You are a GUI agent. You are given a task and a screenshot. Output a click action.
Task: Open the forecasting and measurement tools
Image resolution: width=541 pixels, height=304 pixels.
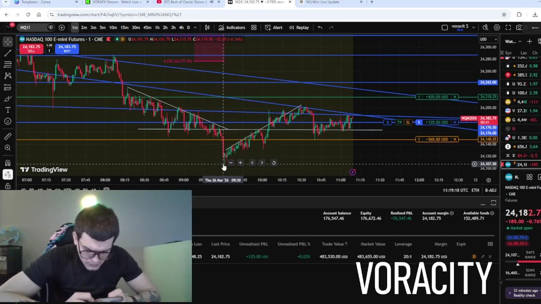(x=8, y=87)
